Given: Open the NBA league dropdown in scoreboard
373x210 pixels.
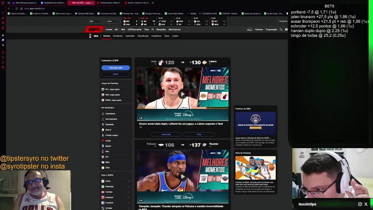Looking at the screenshot, I should (x=95, y=21).
